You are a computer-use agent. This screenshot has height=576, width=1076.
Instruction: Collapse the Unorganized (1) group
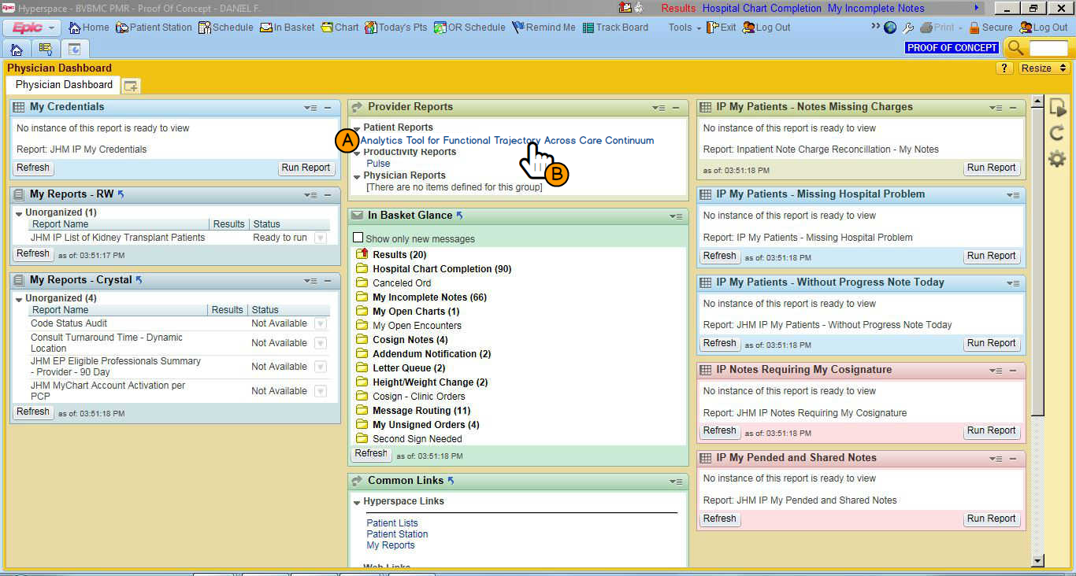coord(19,213)
